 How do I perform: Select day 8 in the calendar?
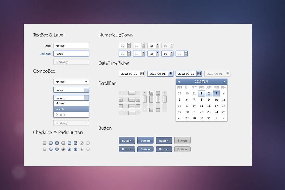(x=201, y=100)
